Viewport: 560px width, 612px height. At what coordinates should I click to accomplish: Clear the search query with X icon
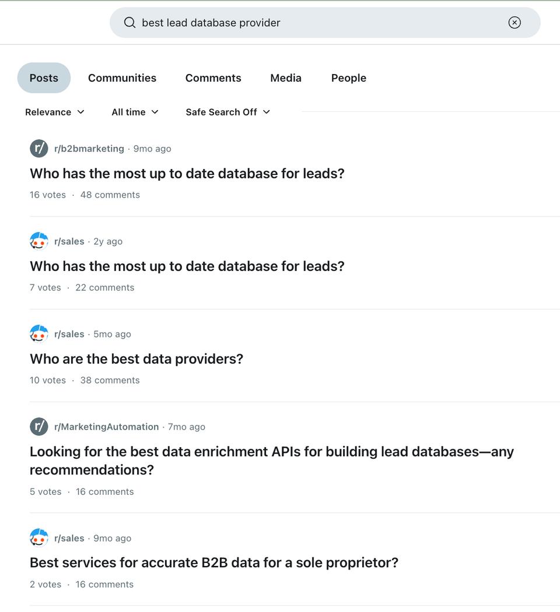pos(514,23)
